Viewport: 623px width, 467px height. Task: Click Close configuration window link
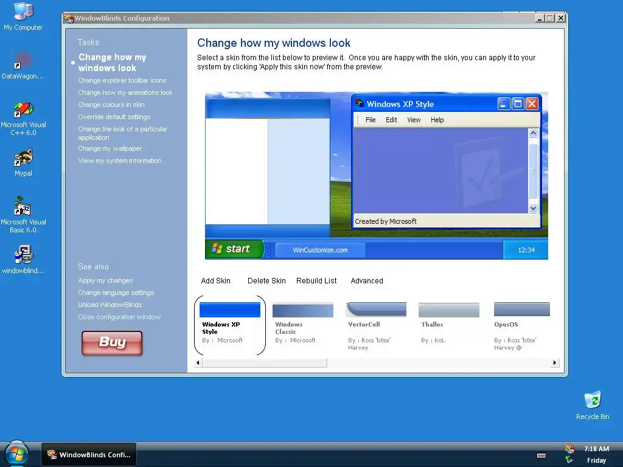pyautogui.click(x=119, y=317)
